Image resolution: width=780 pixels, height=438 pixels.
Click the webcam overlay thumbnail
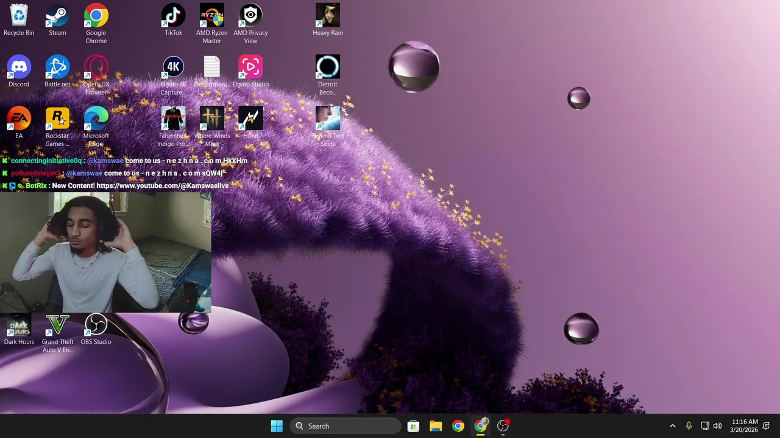coord(105,252)
